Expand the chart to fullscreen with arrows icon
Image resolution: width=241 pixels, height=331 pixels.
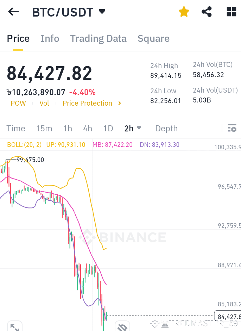[x=14, y=327]
